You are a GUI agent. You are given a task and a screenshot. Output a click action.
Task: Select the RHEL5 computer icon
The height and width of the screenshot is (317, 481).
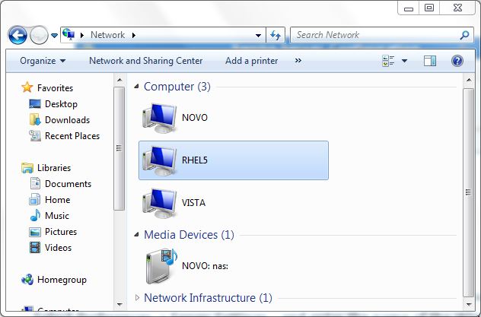pos(159,161)
